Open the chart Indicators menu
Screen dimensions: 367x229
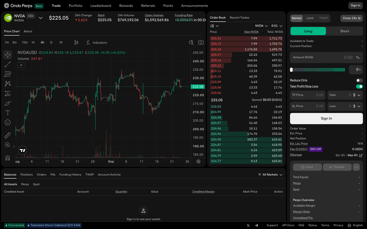pos(97,42)
